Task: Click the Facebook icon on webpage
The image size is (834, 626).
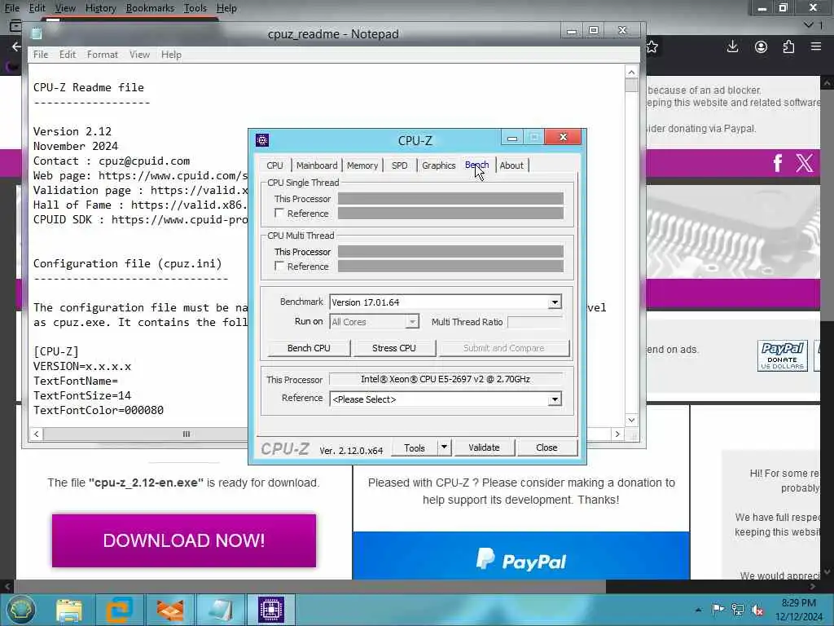Action: coord(777,163)
